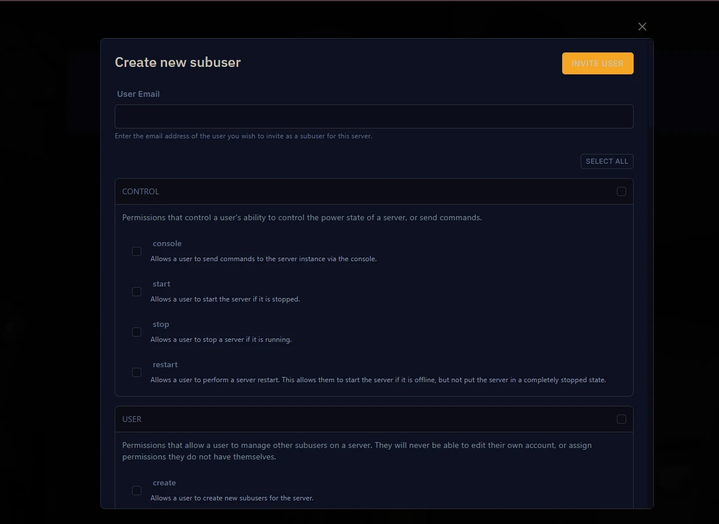Click the User Email field label

coord(138,94)
